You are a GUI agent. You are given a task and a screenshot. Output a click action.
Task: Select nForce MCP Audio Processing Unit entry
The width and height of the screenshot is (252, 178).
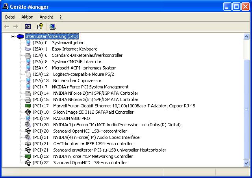click(x=107, y=125)
